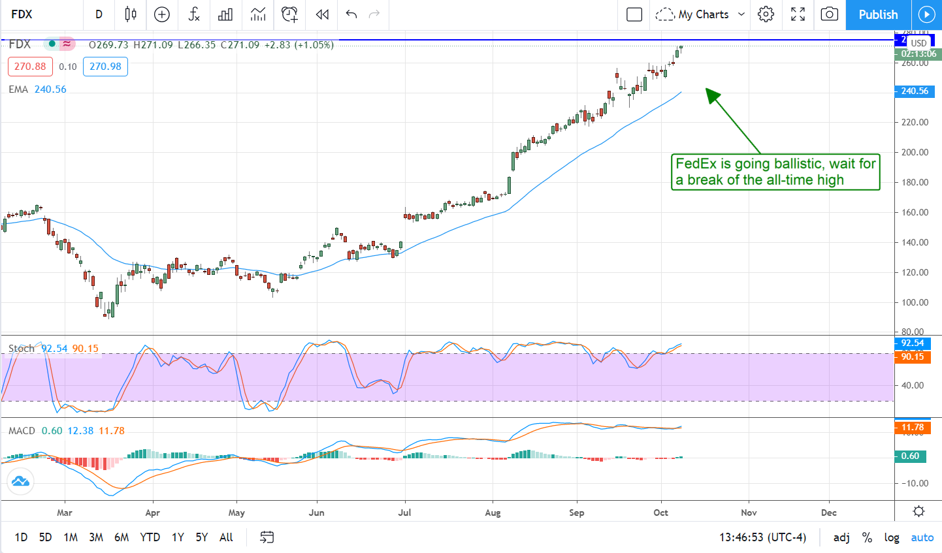
Task: Select the YTD time range
Action: (x=150, y=537)
